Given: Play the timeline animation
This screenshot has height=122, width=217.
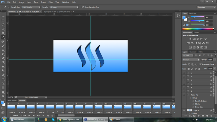Looking at the screenshot, I should 34,116.
